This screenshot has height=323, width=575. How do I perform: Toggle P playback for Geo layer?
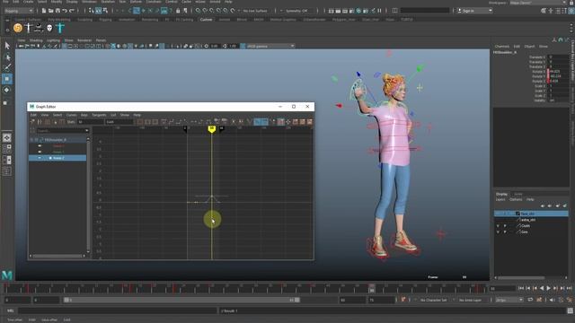point(505,231)
